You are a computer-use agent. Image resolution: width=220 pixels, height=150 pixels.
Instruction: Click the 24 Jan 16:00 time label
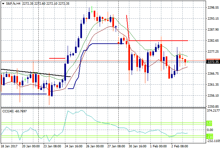tap(74, 146)
